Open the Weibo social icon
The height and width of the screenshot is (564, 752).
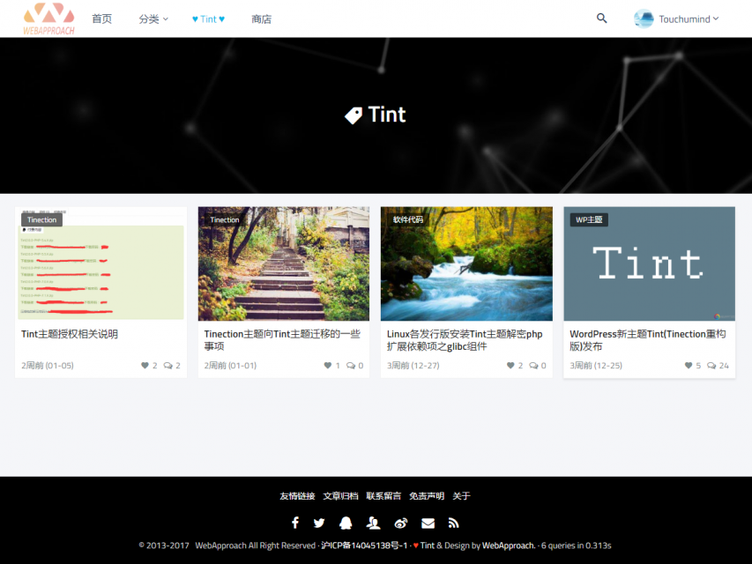400,523
